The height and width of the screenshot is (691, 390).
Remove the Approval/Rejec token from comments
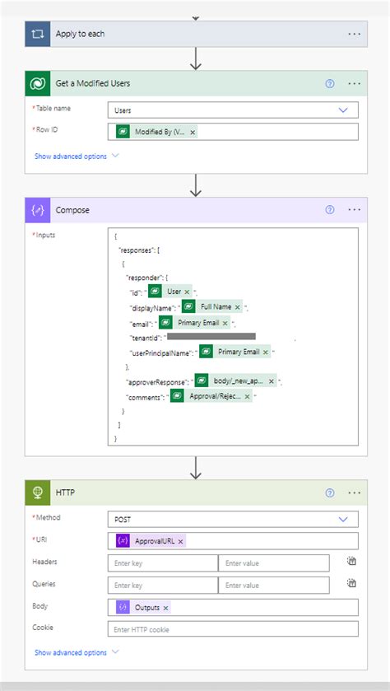point(247,397)
